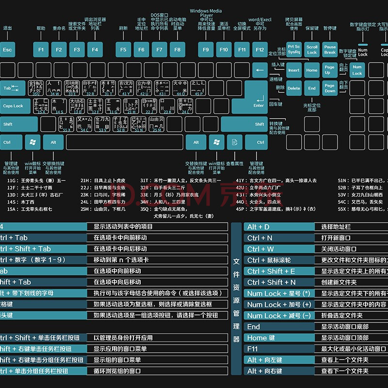The height and width of the screenshot is (388, 388).
Task: Toggle the Scroll Lock key
Action: pos(312,49)
